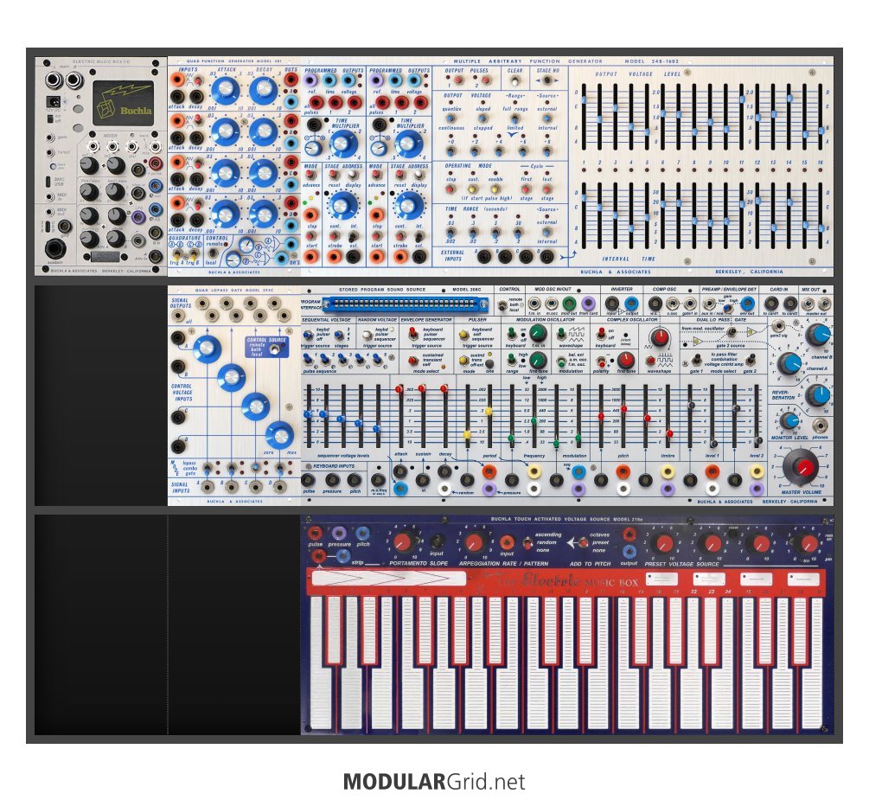This screenshot has height=800, width=869.
Task: Turn the Master Volume knob
Action: pos(802,467)
